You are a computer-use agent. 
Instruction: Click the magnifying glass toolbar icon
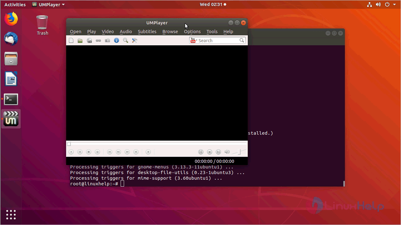(126, 41)
